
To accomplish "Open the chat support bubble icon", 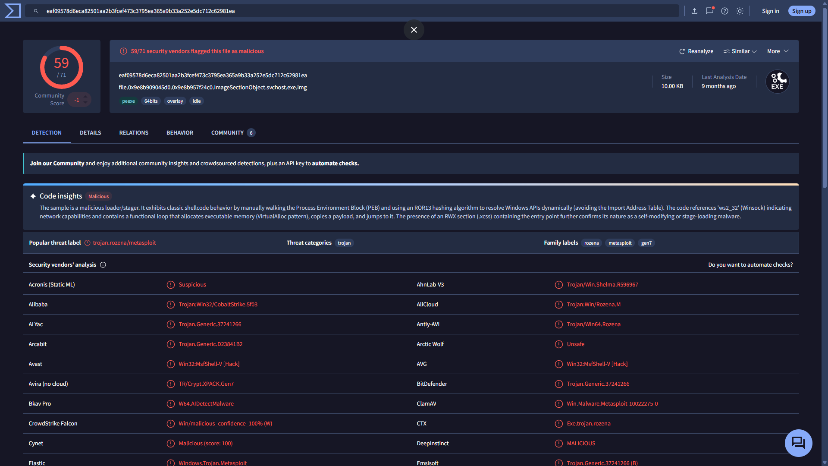I will [798, 443].
